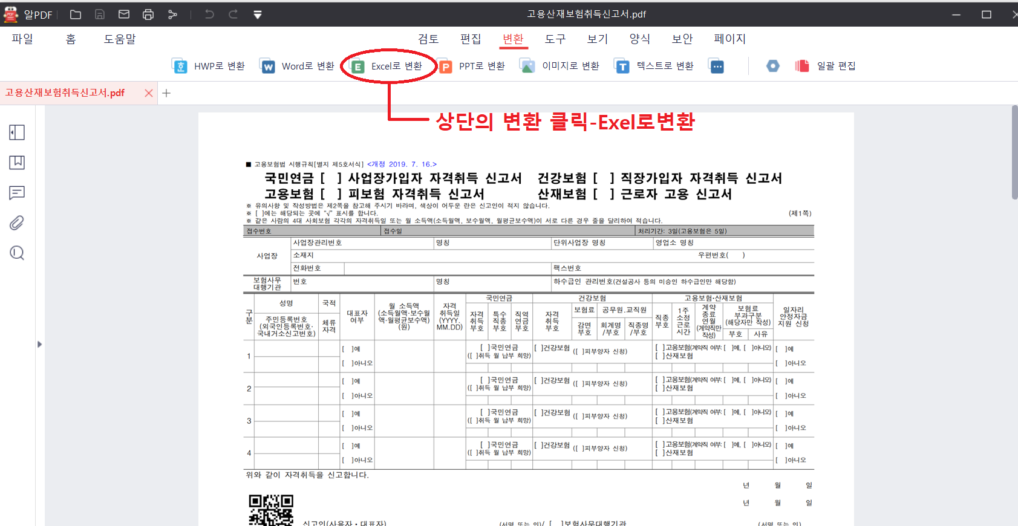The width and height of the screenshot is (1018, 526).
Task: Select the 변환 tab
Action: tap(513, 39)
